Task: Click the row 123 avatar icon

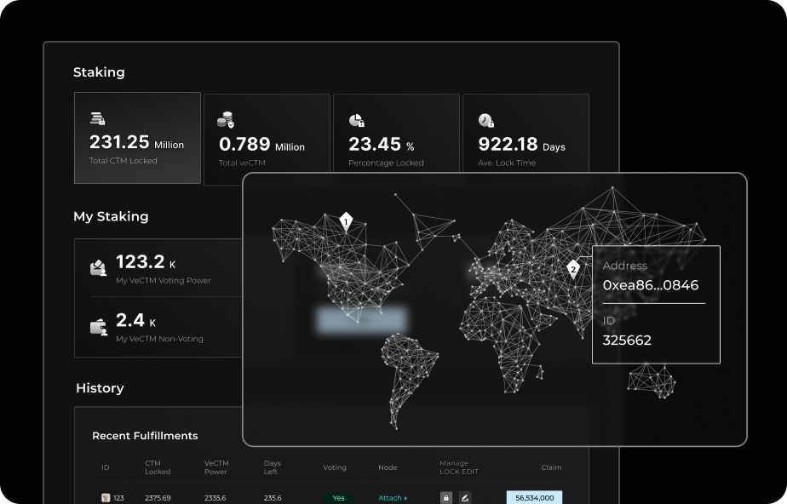Action: [106, 498]
